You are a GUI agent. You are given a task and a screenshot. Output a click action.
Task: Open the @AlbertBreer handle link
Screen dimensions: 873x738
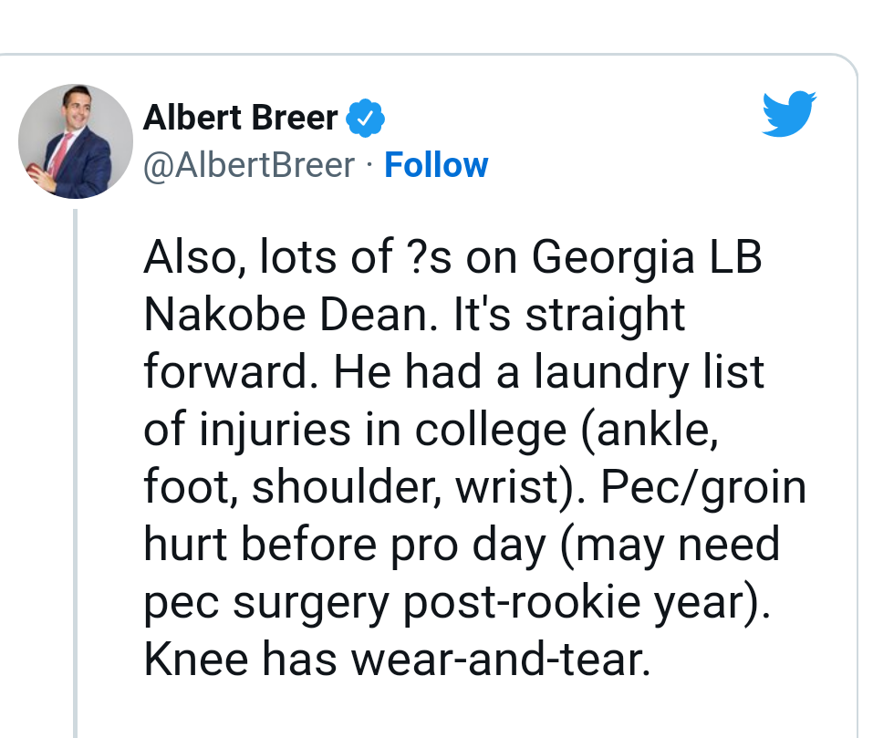[249, 165]
